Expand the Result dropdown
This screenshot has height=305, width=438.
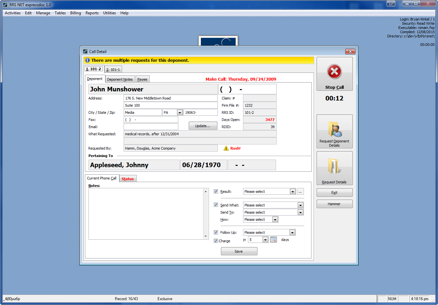(x=293, y=192)
